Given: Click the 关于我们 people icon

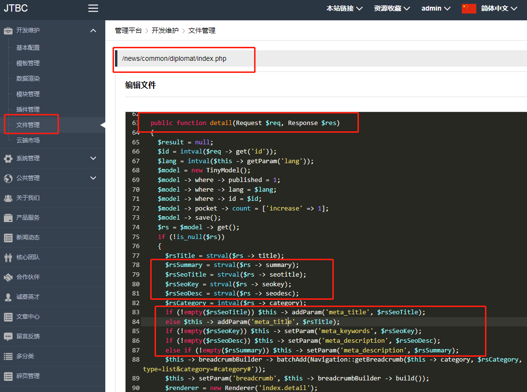Looking at the screenshot, I should tap(8, 198).
